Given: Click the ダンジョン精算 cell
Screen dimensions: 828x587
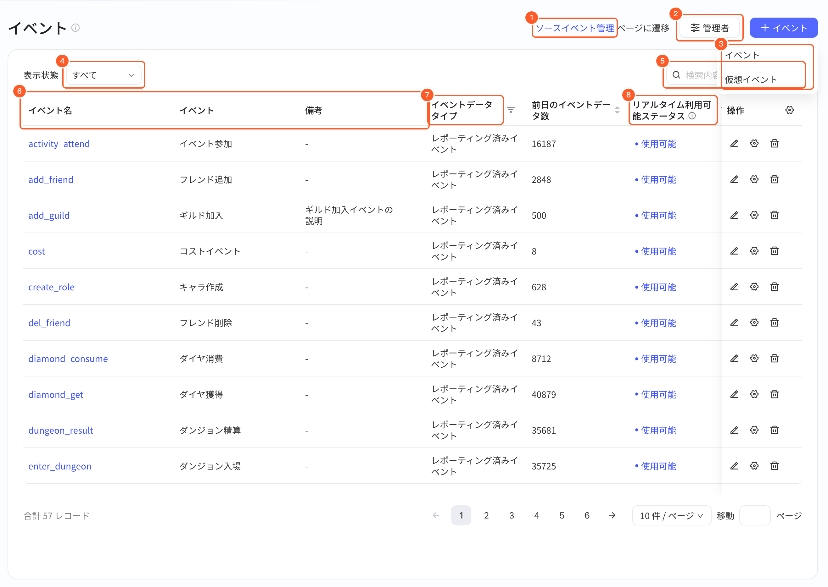Looking at the screenshot, I should click(210, 430).
